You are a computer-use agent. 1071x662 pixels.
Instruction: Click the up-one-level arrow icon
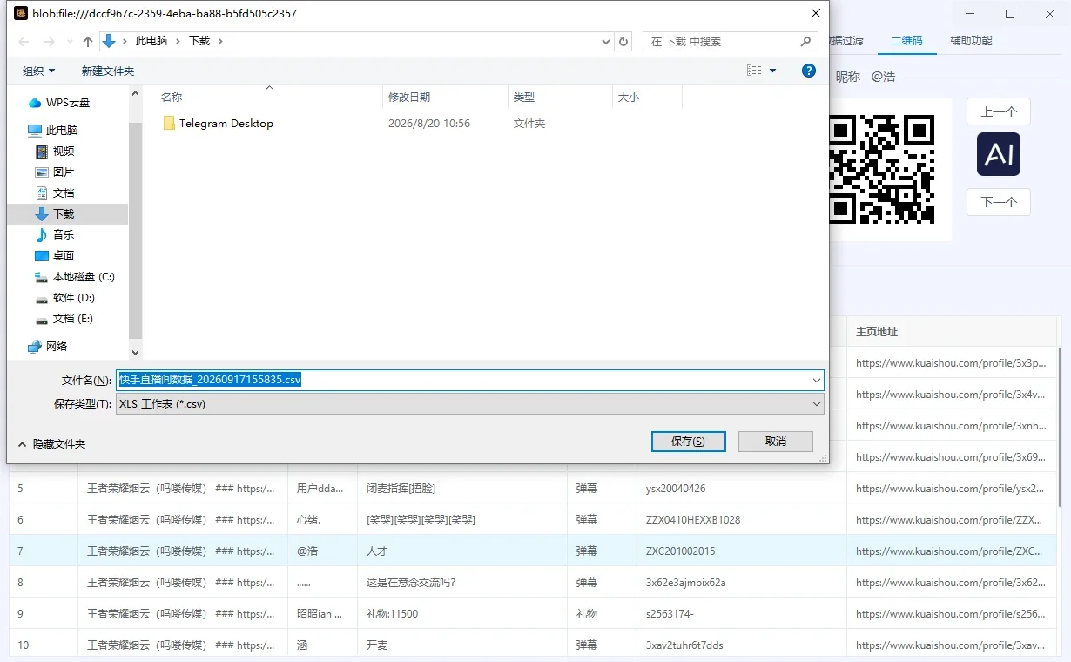[x=88, y=41]
